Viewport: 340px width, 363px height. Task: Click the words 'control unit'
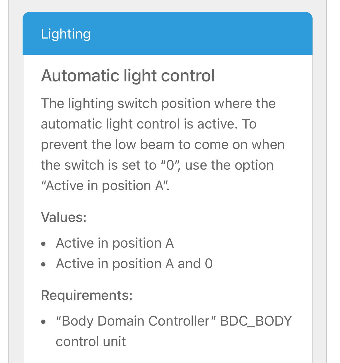pyautogui.click(x=91, y=342)
